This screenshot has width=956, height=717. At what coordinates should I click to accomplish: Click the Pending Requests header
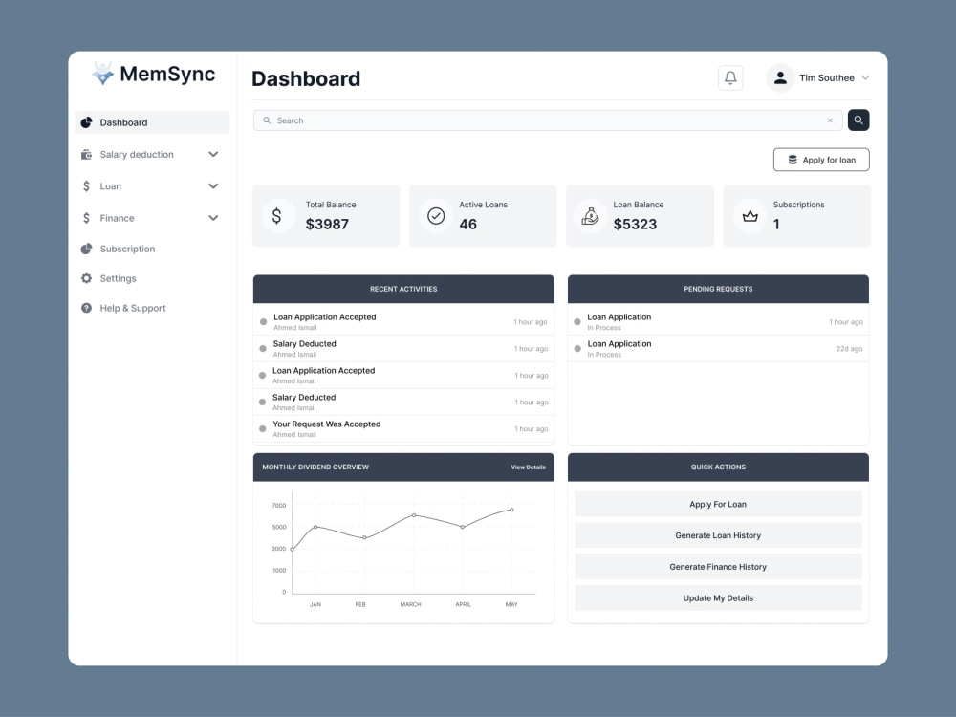point(718,289)
